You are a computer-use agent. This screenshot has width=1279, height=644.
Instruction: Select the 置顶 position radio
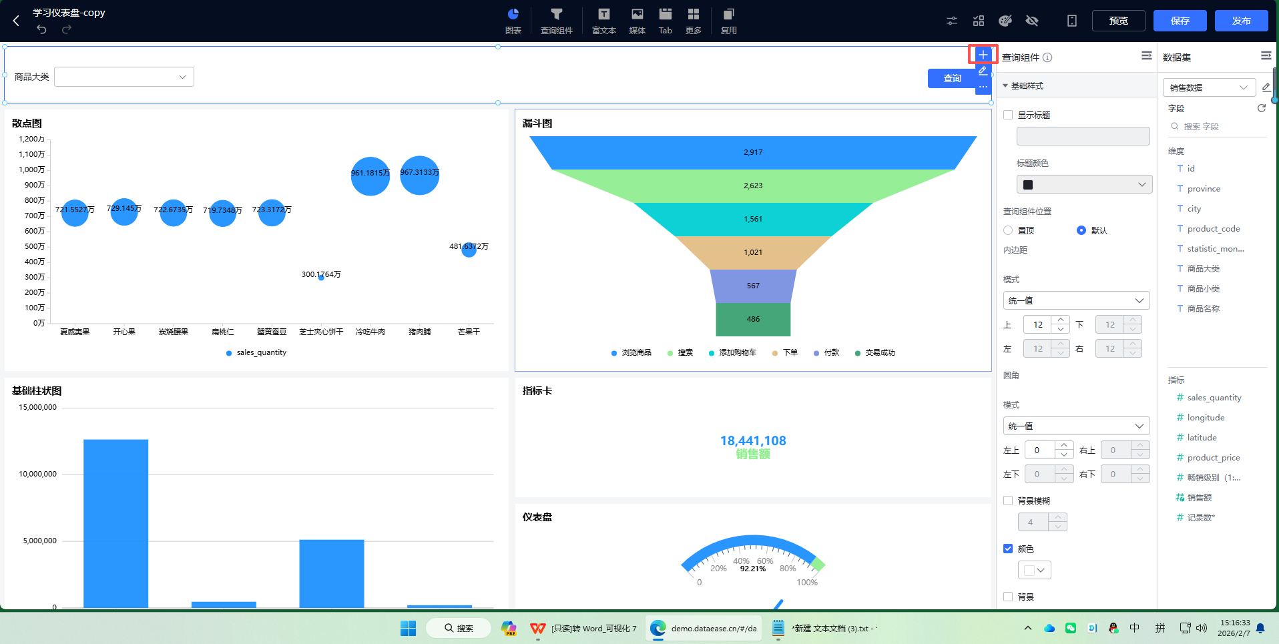pyautogui.click(x=1008, y=230)
